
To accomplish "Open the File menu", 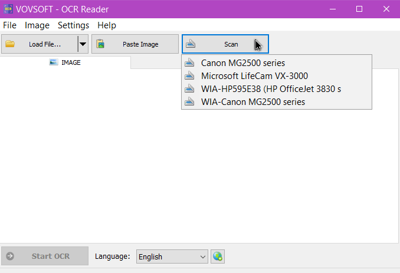I will 9,25.
